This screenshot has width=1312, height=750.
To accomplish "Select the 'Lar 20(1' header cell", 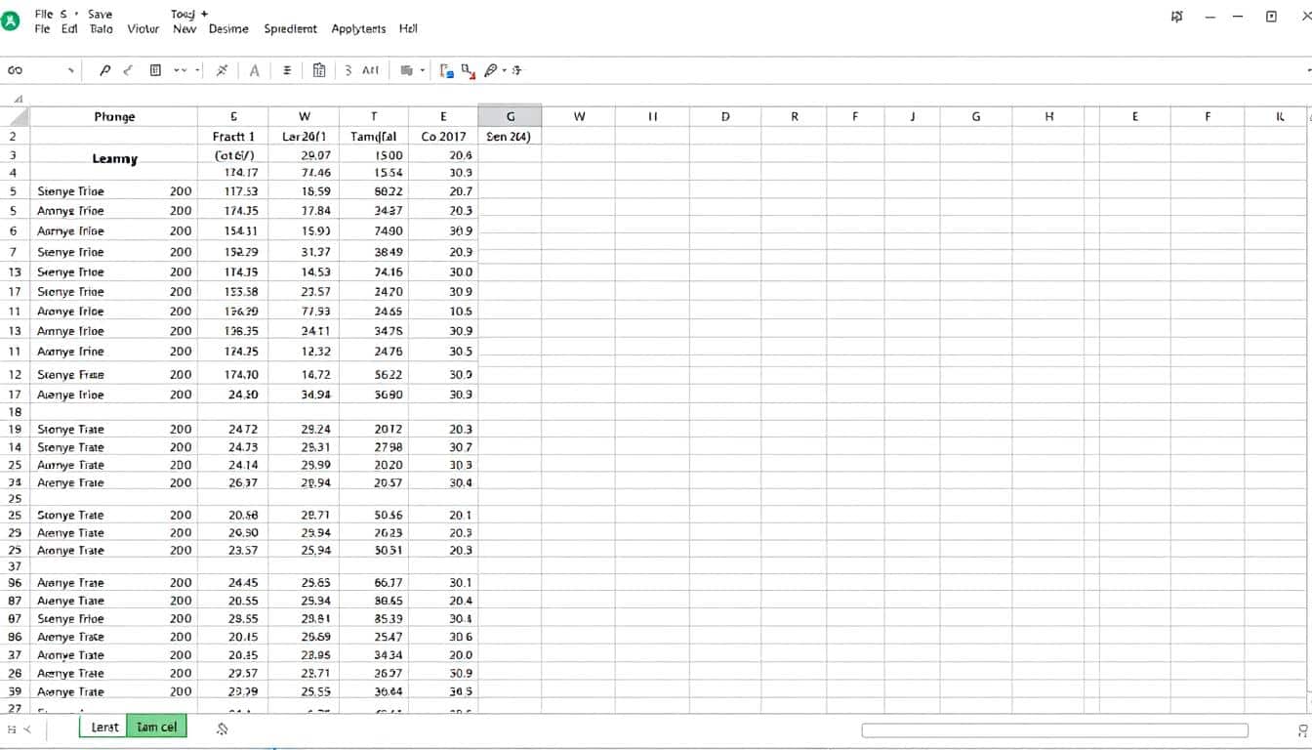I will click(x=304, y=137).
